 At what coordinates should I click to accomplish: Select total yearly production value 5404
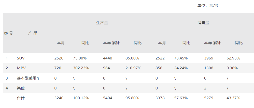tap(107, 98)
